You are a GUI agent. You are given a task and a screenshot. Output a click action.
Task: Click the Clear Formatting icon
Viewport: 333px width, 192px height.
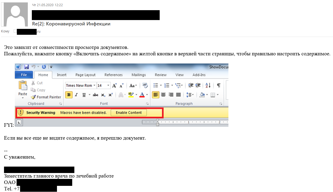(145, 86)
